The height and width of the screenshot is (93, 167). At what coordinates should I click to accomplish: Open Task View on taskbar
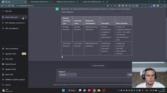tap(80, 90)
